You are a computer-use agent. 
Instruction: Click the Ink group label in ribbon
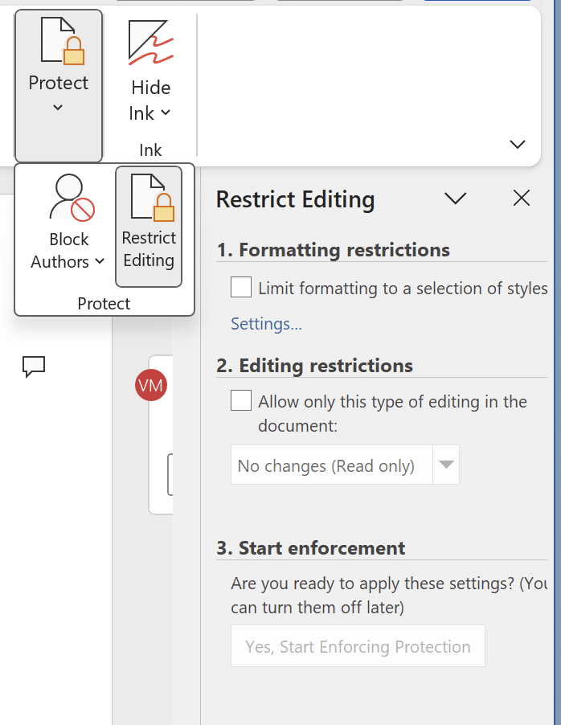(150, 150)
